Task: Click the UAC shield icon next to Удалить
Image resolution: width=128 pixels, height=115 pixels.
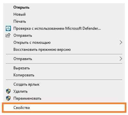Action: click(8, 91)
